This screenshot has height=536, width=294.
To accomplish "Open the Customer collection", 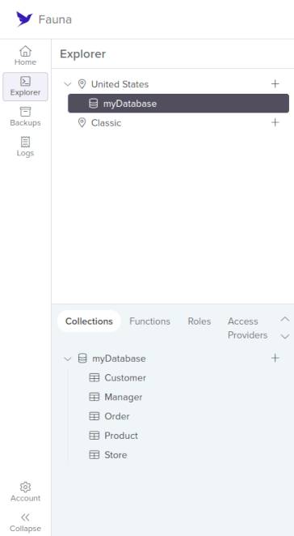I will pyautogui.click(x=125, y=378).
